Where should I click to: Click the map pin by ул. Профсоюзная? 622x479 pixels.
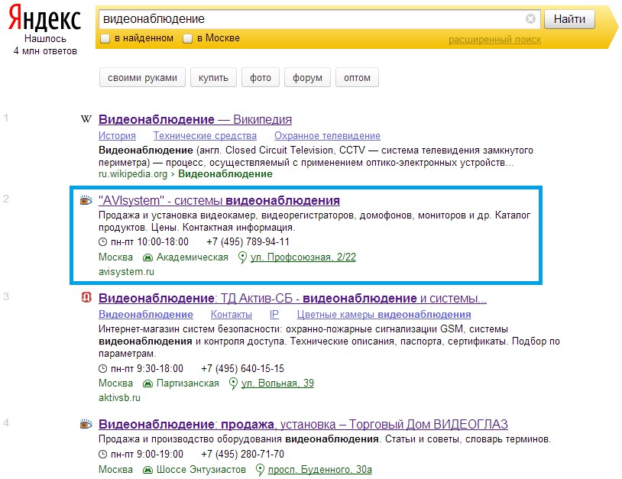tap(242, 257)
